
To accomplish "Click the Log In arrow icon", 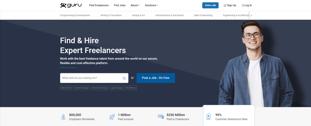I will pos(242,5).
